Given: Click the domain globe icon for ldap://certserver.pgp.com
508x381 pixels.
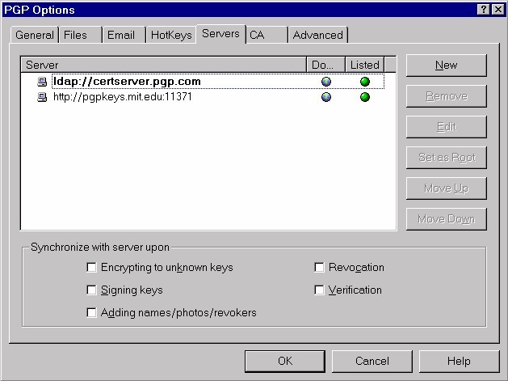Looking at the screenshot, I should [326, 82].
